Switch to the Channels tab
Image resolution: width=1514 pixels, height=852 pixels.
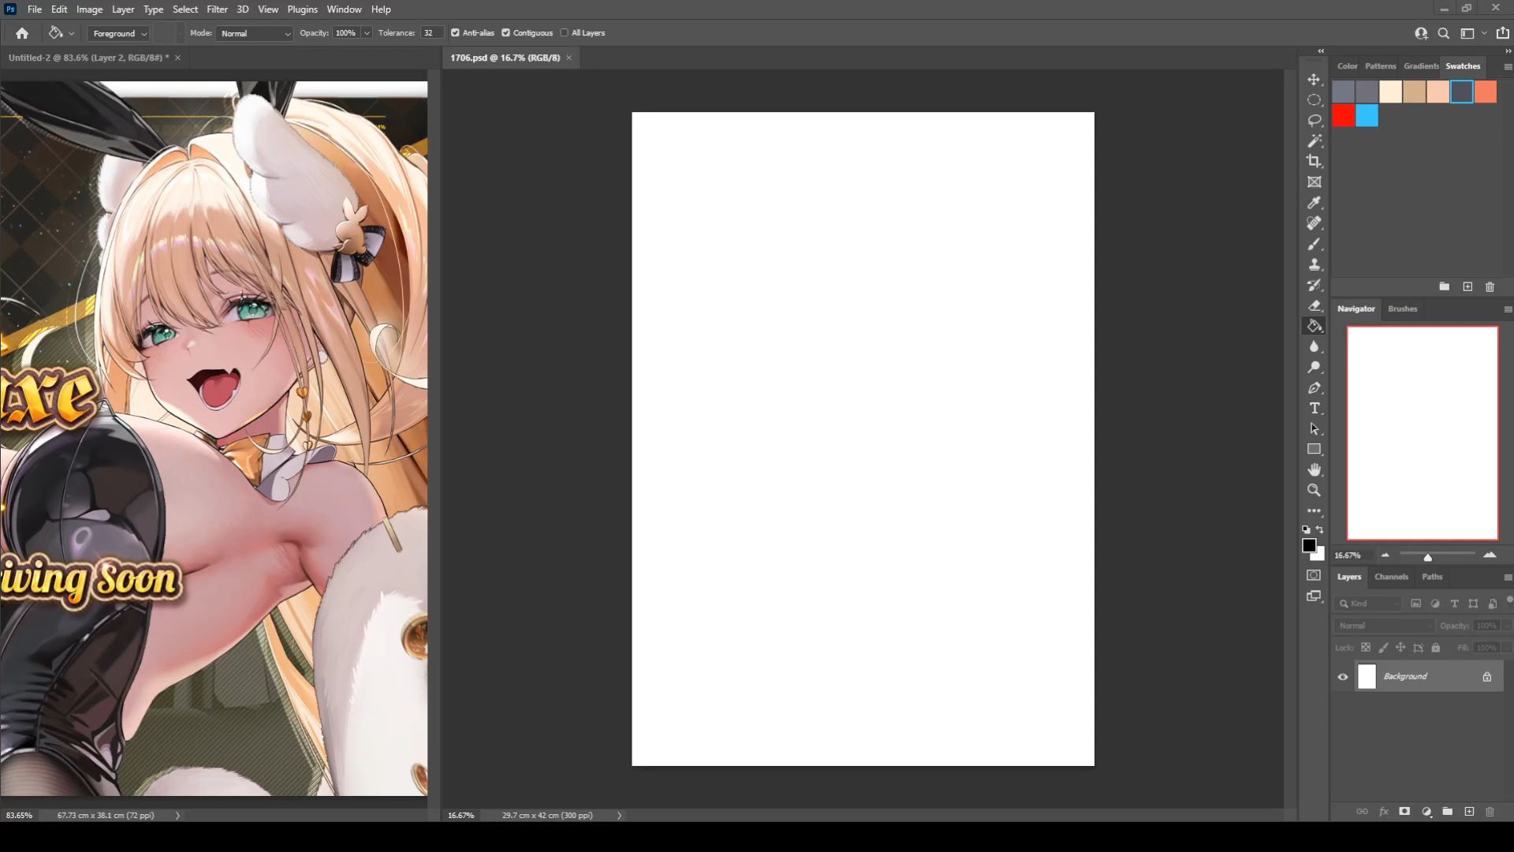click(x=1391, y=577)
